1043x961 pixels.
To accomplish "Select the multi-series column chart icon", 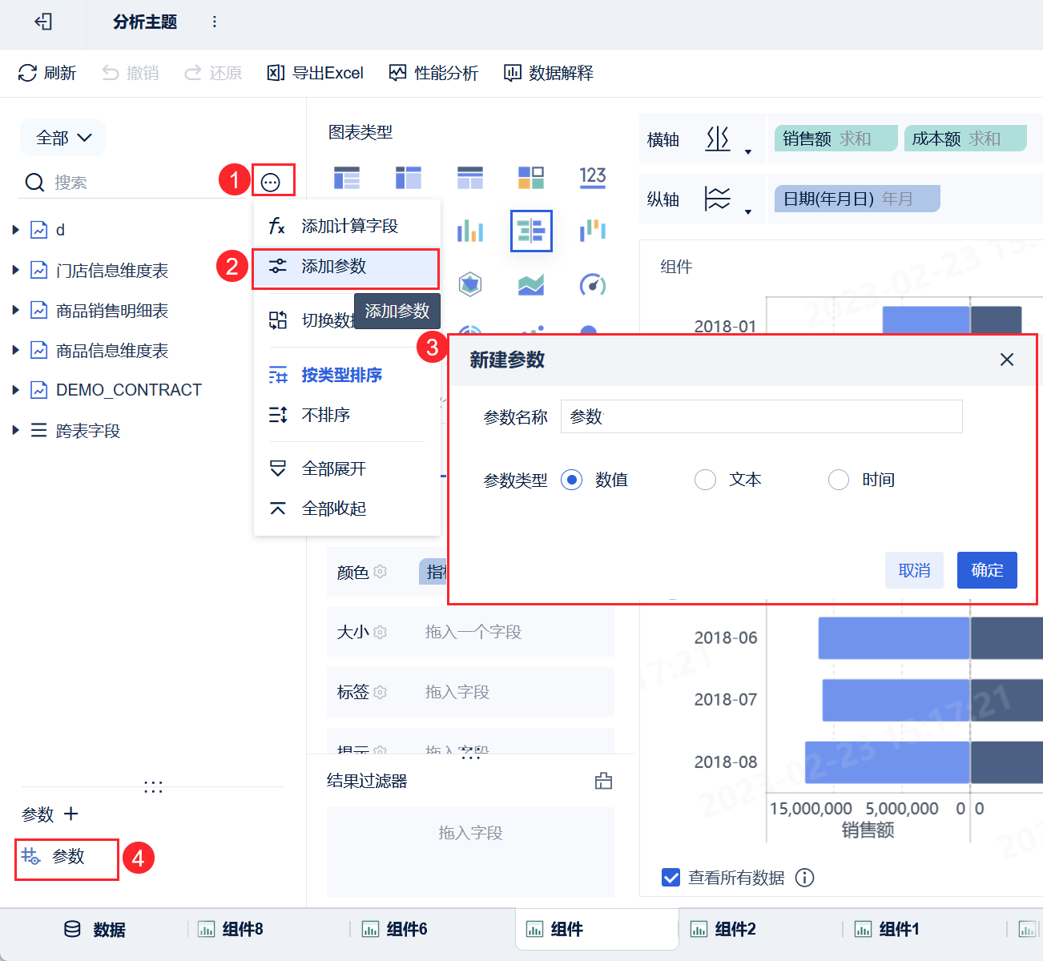I will pos(470,231).
